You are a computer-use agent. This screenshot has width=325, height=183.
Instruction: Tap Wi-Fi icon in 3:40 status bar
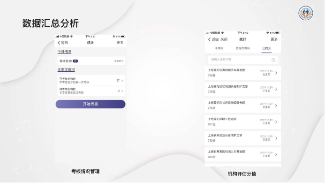coord(223,33)
